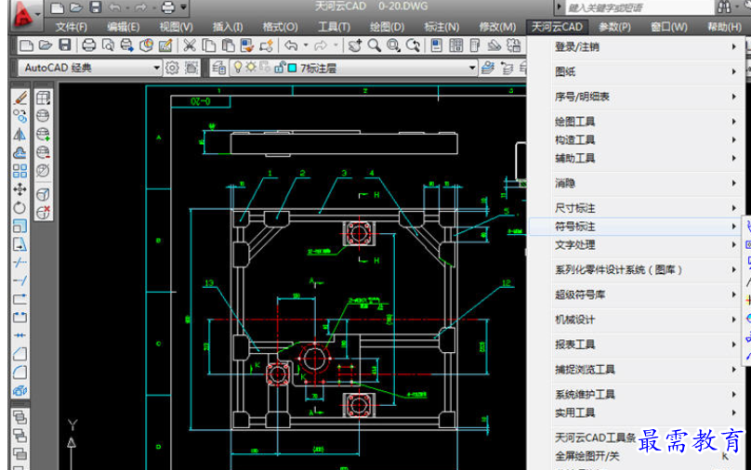751x470 pixels.
Task: Click the Print icon in quick access bar
Action: pyautogui.click(x=167, y=7)
